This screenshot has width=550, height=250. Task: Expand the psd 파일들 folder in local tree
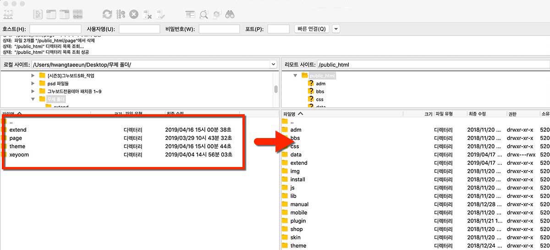click(x=33, y=83)
